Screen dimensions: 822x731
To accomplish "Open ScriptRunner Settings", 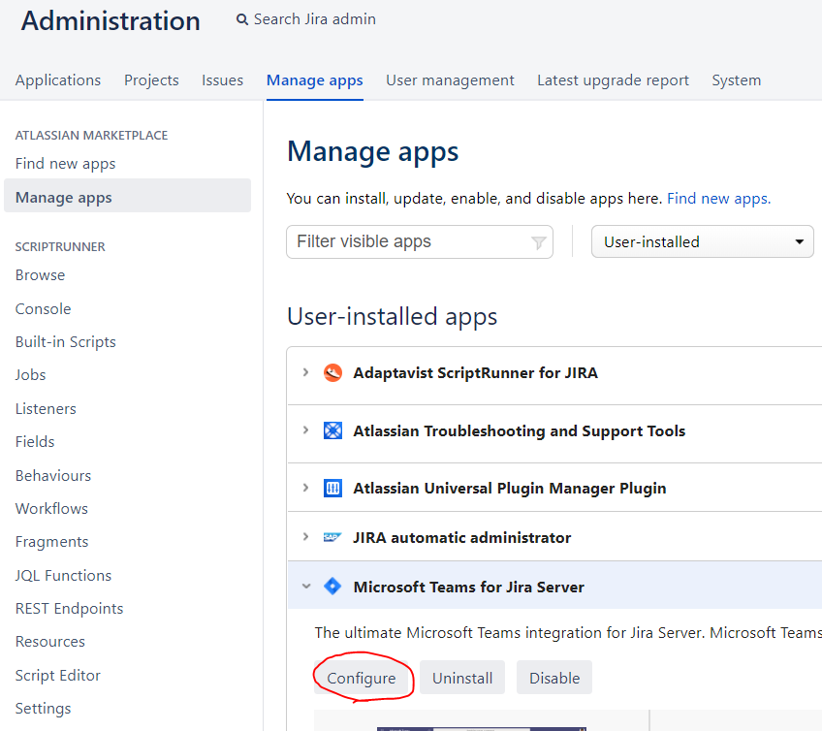I will [x=43, y=709].
